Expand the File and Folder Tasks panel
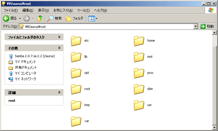218x131 pixels. click(x=59, y=37)
